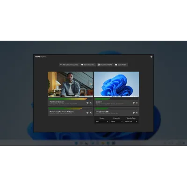Viewport: 187px width, 187px height.
Task: Open Folder of recordings
Action: point(121,65)
